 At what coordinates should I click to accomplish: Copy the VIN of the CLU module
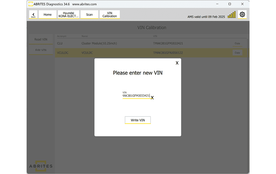point(237,43)
